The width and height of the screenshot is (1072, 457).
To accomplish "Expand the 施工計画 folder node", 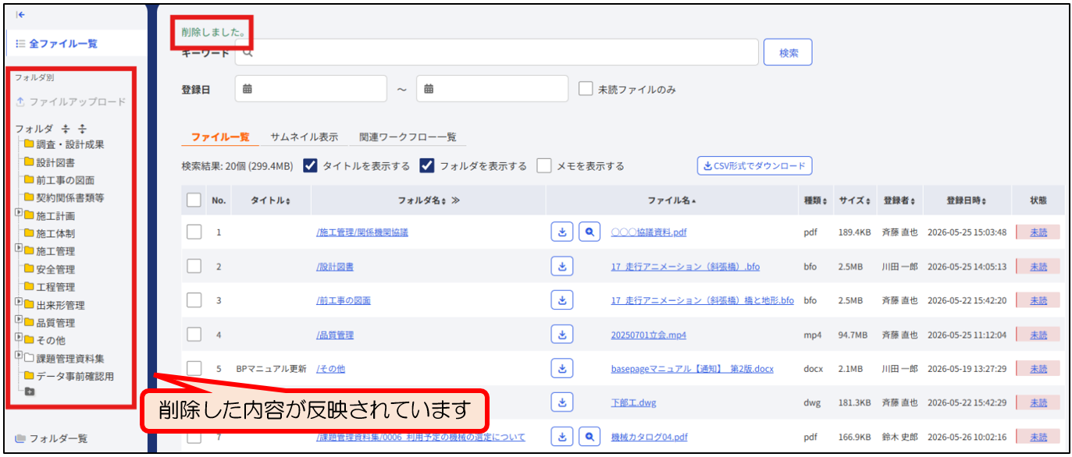I will pos(19,212).
